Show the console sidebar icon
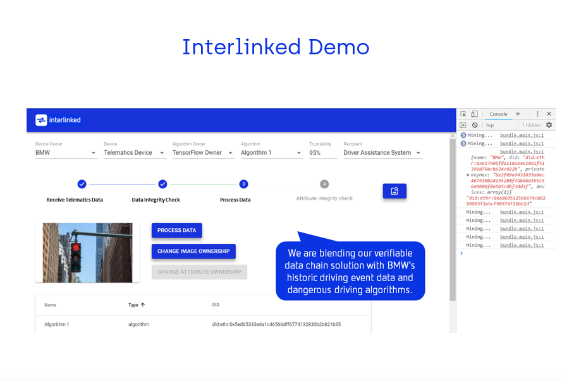Screen dimensions: 562x381 (x=463, y=125)
